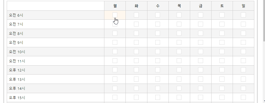
Task: Check the 수 checkbox at 오후 15시
Action: (x=158, y=97)
